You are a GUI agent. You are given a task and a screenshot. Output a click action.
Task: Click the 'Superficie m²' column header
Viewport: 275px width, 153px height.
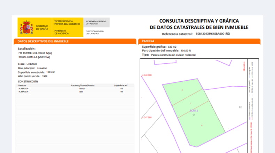coord(121,86)
